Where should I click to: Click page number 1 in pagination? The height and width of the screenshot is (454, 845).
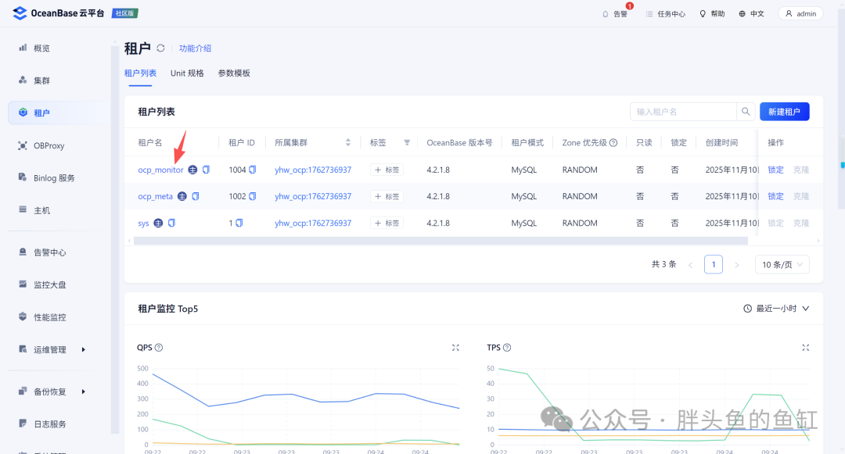pyautogui.click(x=714, y=264)
